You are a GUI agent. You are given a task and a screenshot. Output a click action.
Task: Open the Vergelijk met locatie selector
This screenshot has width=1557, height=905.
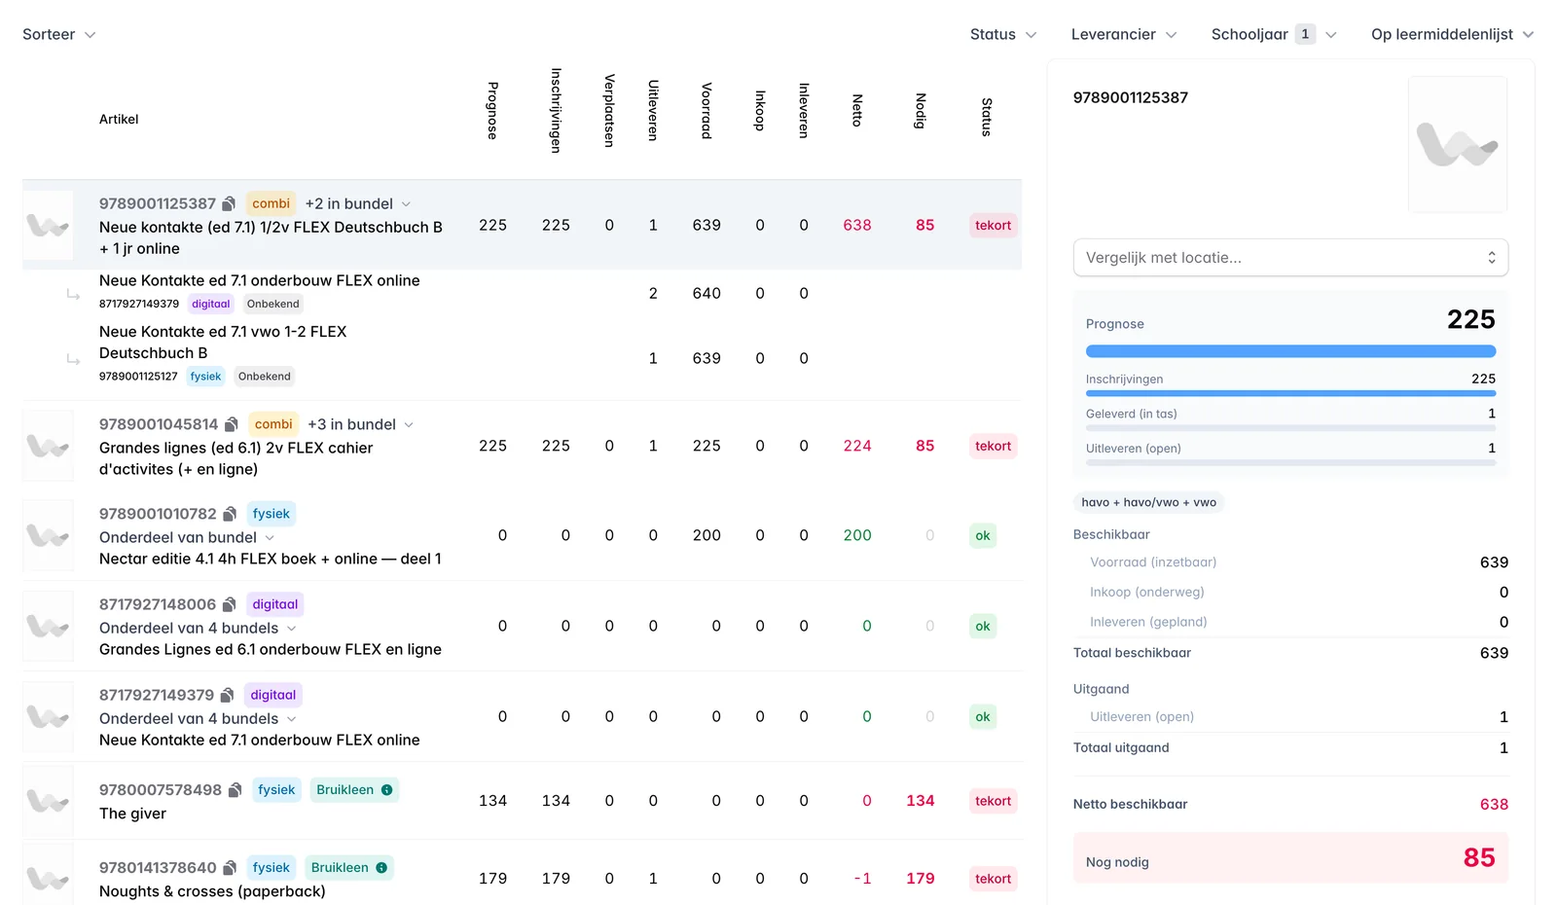[1290, 258]
